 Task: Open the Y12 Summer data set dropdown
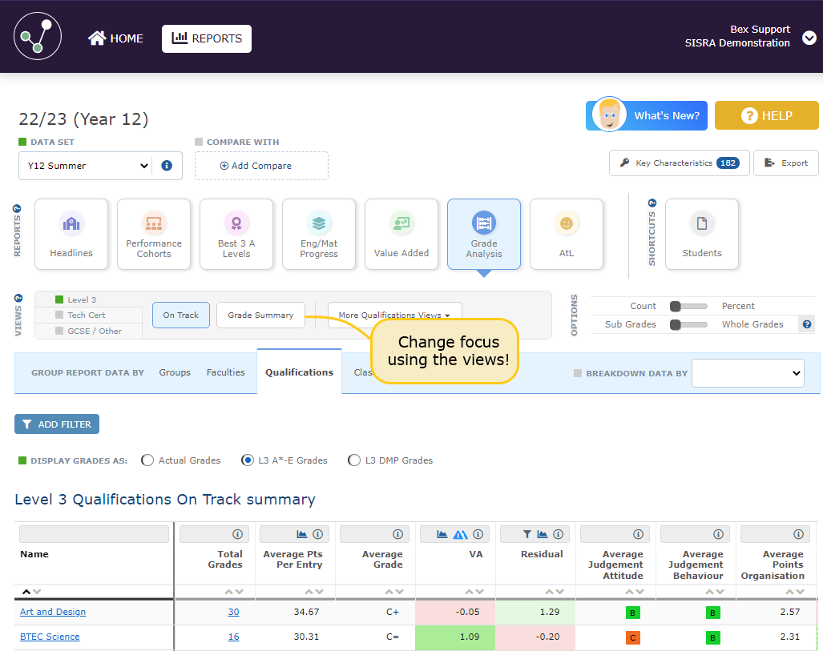click(85, 166)
